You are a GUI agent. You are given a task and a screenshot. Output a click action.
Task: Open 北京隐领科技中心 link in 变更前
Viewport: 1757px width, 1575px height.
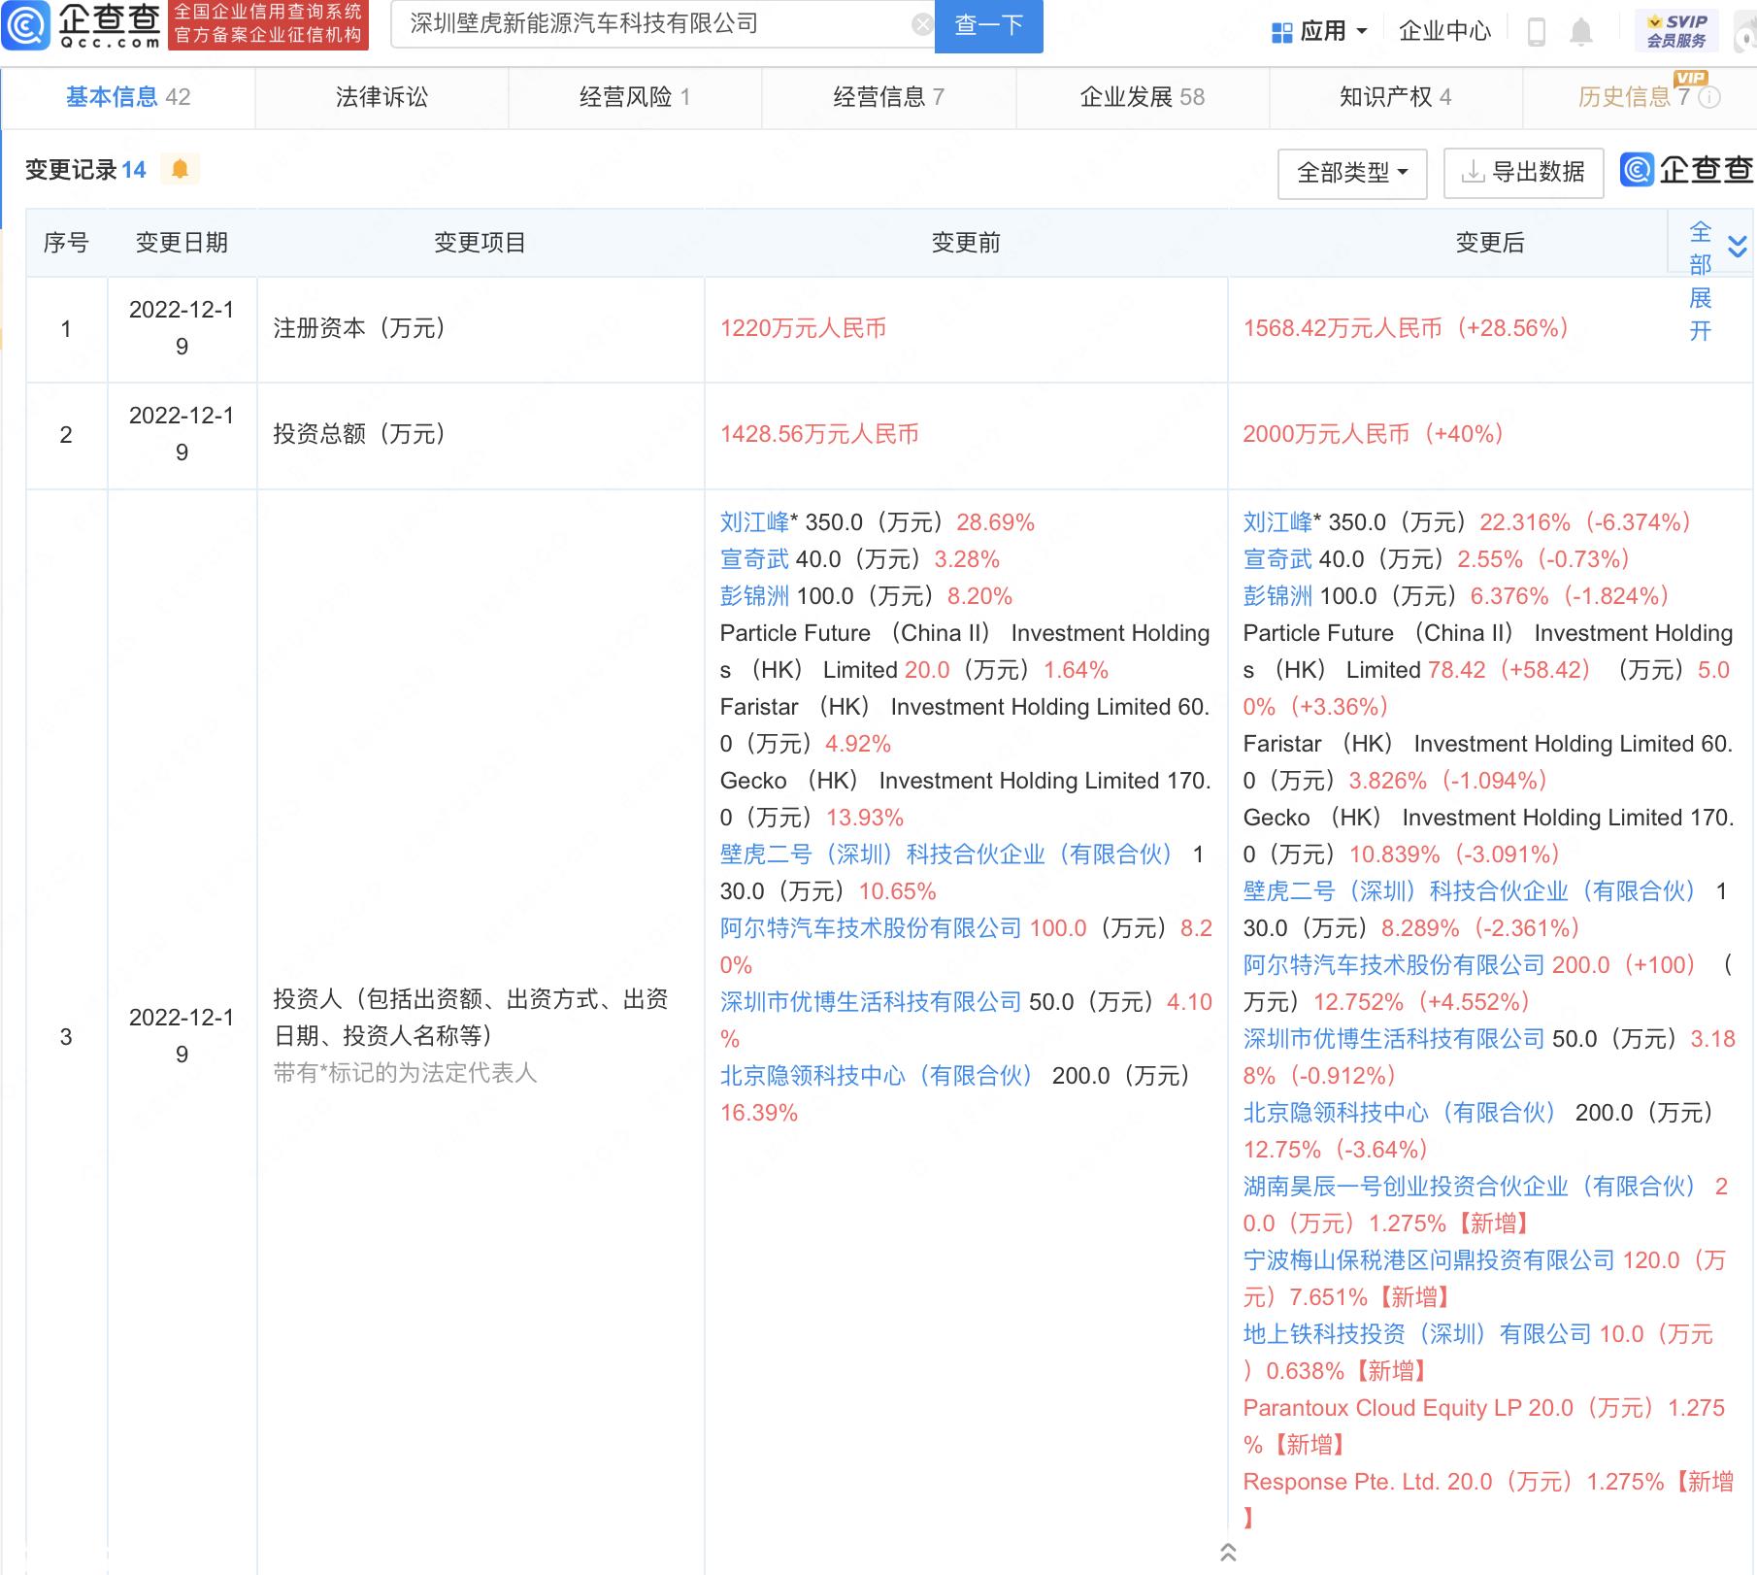coord(877,1076)
